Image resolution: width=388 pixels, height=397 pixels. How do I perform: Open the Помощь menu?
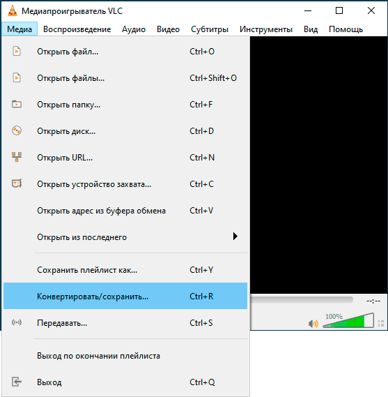pyautogui.click(x=346, y=29)
